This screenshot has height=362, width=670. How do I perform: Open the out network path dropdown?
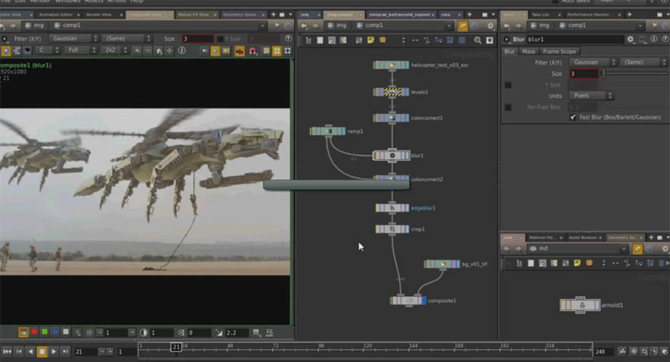click(x=624, y=249)
